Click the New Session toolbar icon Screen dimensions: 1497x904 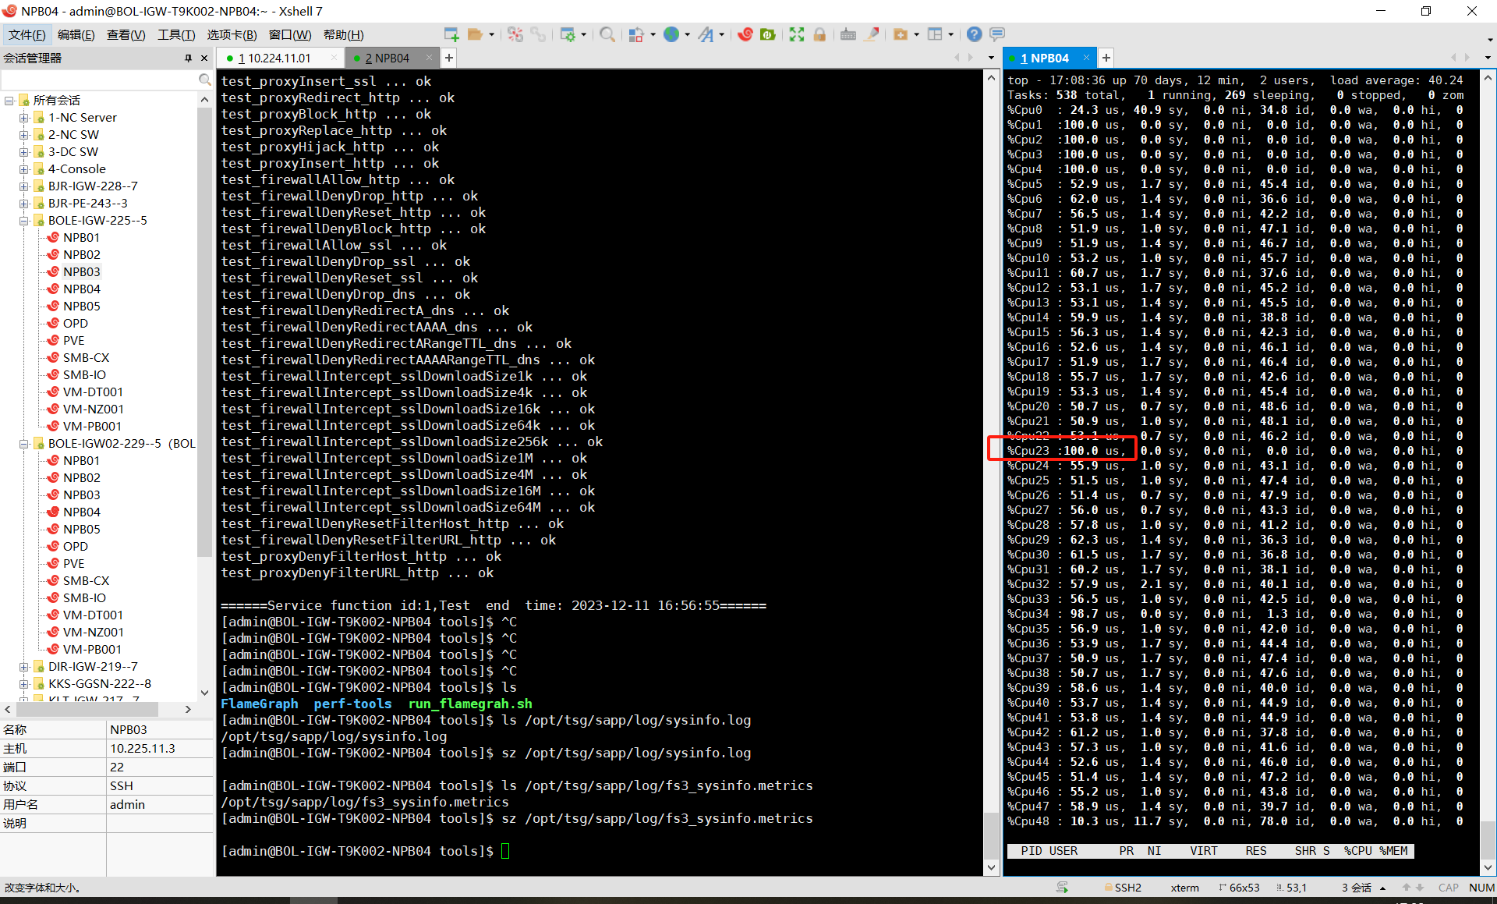pyautogui.click(x=451, y=34)
